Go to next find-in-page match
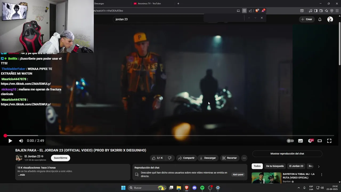341x192 pixels. click(x=255, y=18)
